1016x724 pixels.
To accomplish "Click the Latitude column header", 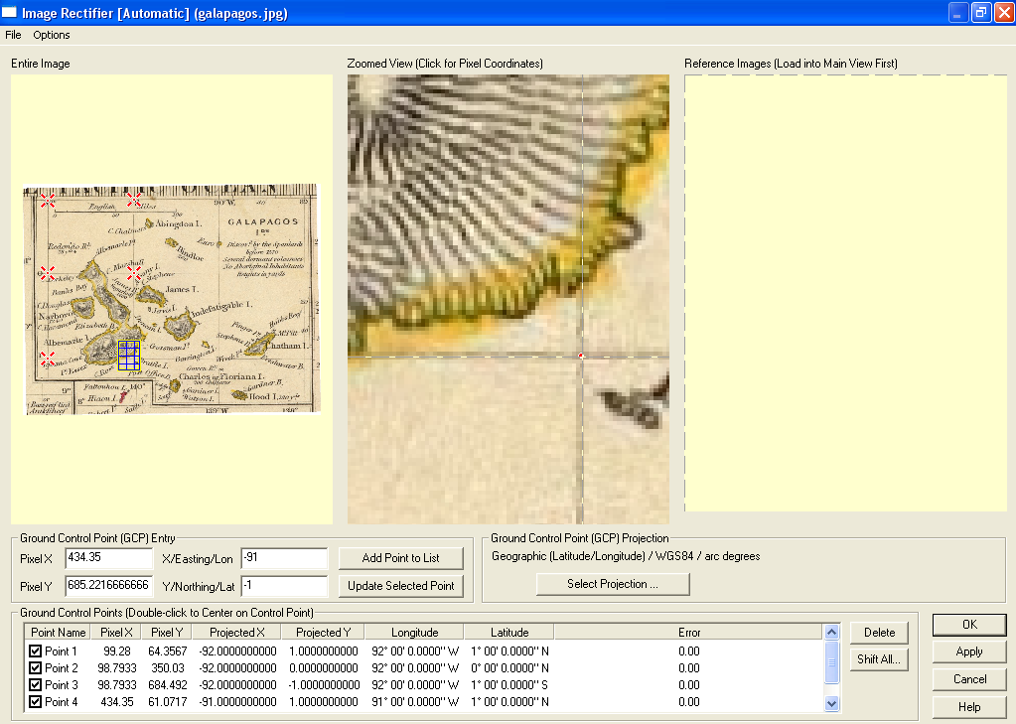I will (x=508, y=633).
